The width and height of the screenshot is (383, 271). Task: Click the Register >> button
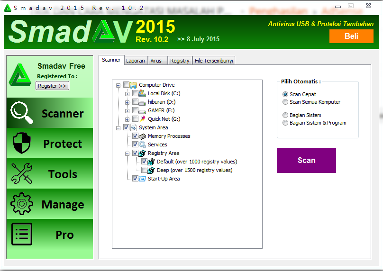[x=52, y=86]
